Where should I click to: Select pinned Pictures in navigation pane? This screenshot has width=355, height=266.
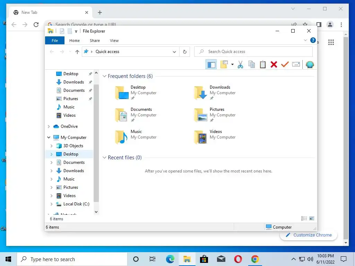click(x=71, y=99)
